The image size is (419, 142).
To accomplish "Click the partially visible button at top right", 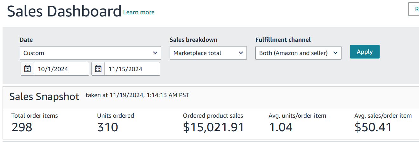I will (414, 9).
